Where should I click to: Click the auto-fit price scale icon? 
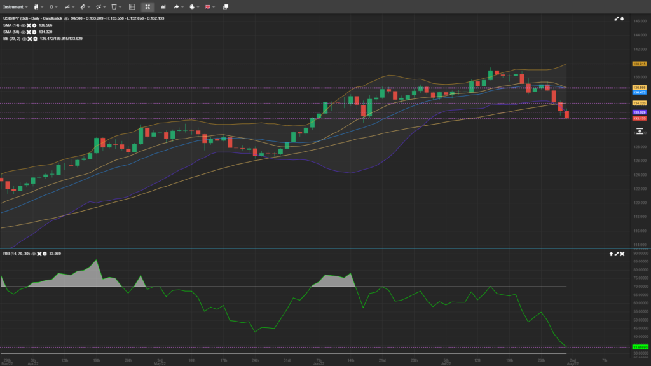(640, 131)
